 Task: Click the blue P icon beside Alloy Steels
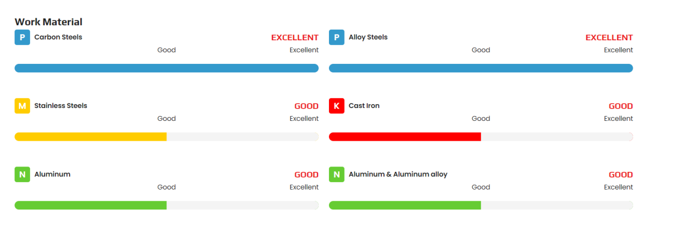click(x=337, y=38)
